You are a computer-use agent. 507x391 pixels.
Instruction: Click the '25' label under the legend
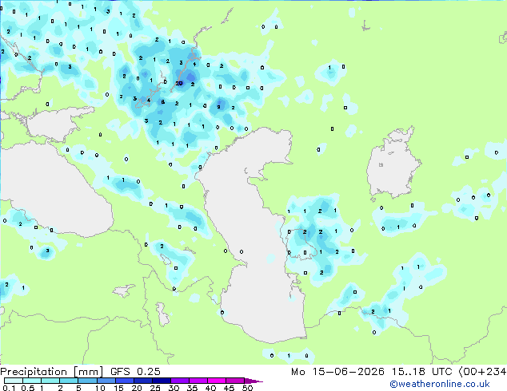[x=155, y=388]
